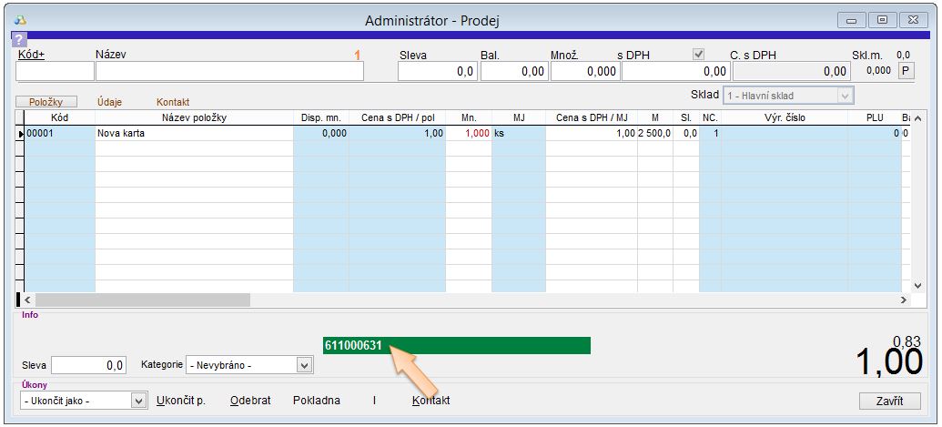Click the Zavřít button

coord(889,401)
